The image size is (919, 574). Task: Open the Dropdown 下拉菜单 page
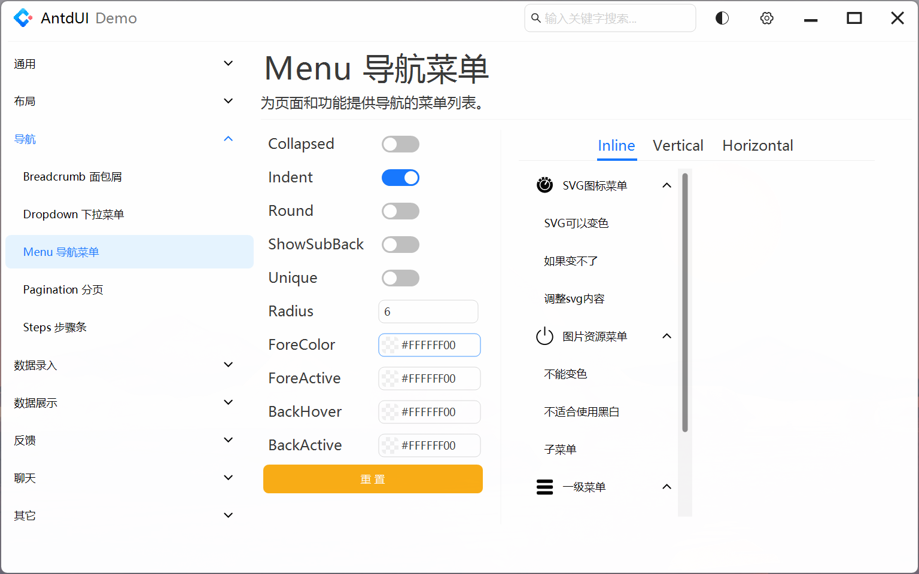pos(74,214)
